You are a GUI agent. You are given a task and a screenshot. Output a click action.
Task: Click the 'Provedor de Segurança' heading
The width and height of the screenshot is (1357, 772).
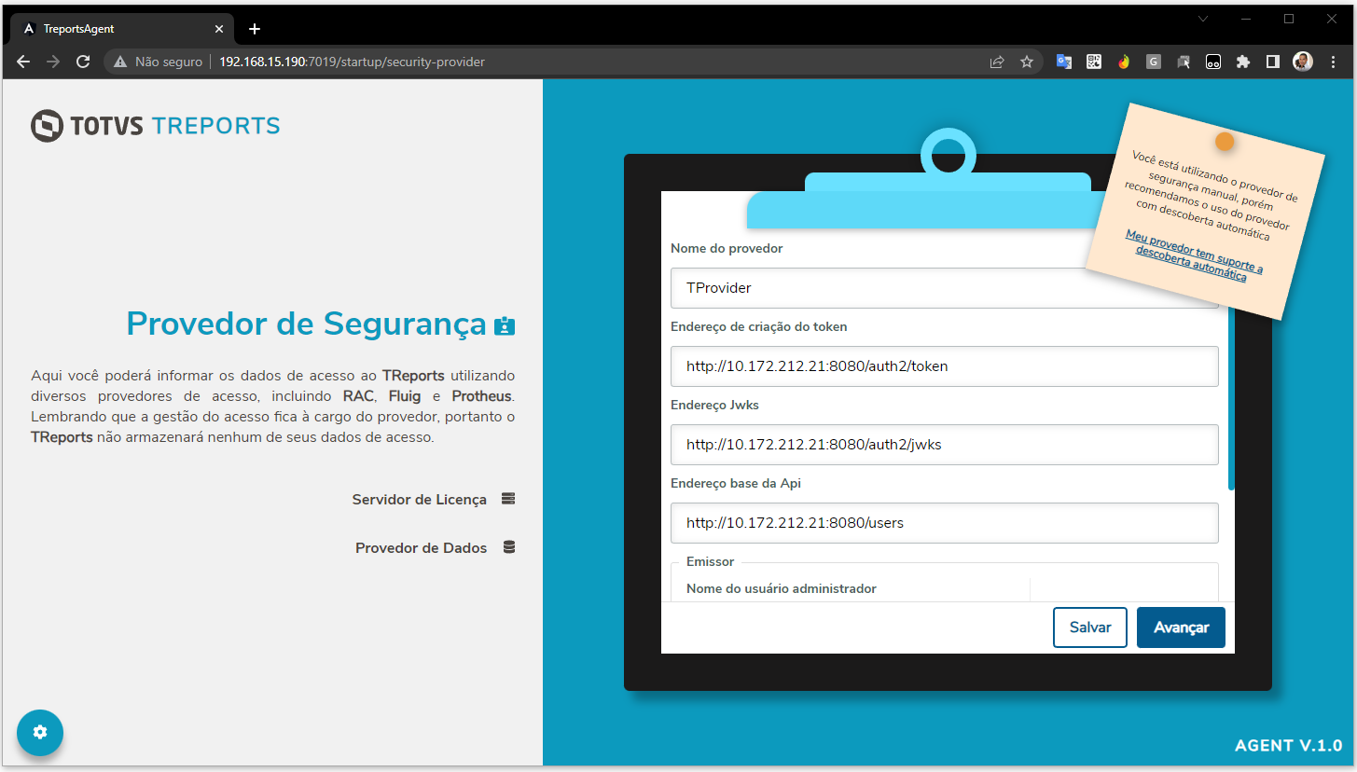coord(307,324)
